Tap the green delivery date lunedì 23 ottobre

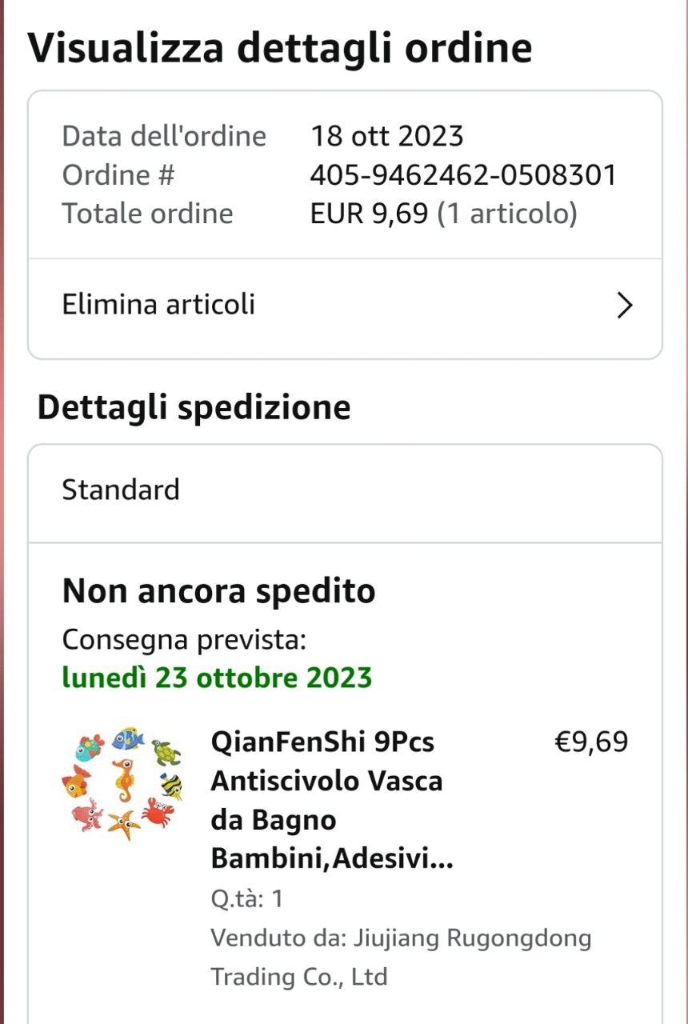[x=217, y=678]
